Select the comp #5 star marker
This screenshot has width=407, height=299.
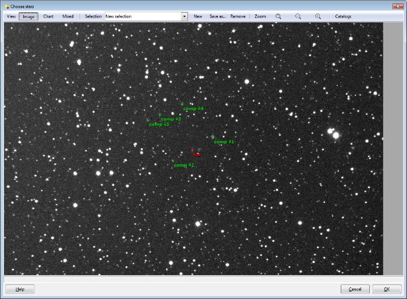148,120
